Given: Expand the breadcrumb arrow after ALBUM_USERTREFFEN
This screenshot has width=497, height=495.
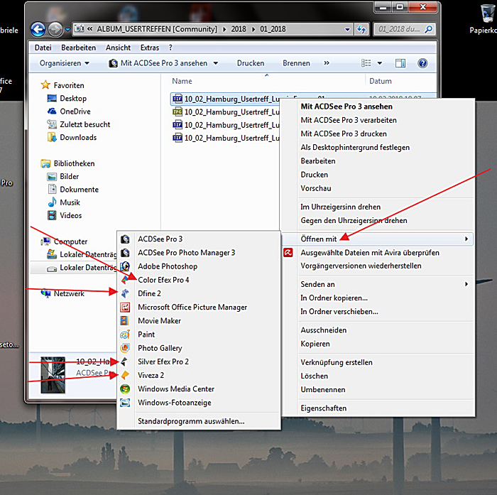Looking at the screenshot, I should point(224,30).
